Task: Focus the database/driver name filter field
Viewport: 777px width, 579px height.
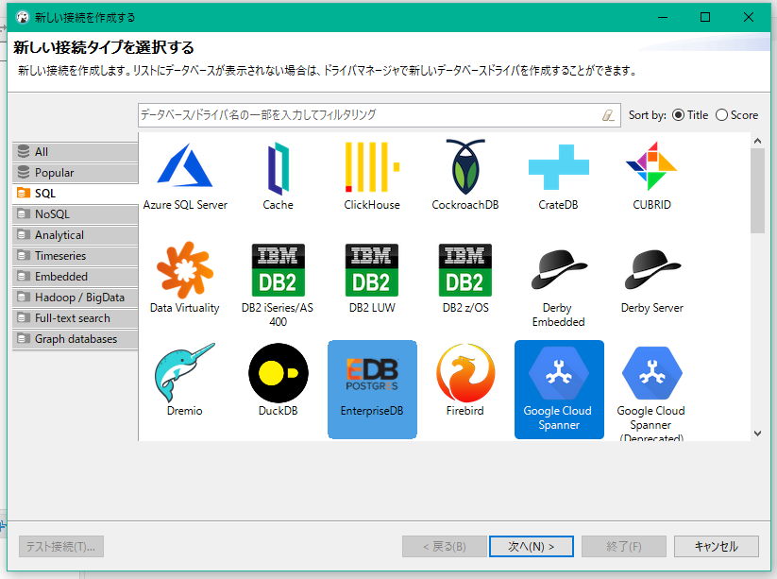Action: pyautogui.click(x=380, y=115)
